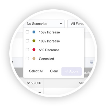Image resolution: width=107 pixels, height=107 pixels.
Task: Select the Cancelled option label
Action: (x=46, y=59)
